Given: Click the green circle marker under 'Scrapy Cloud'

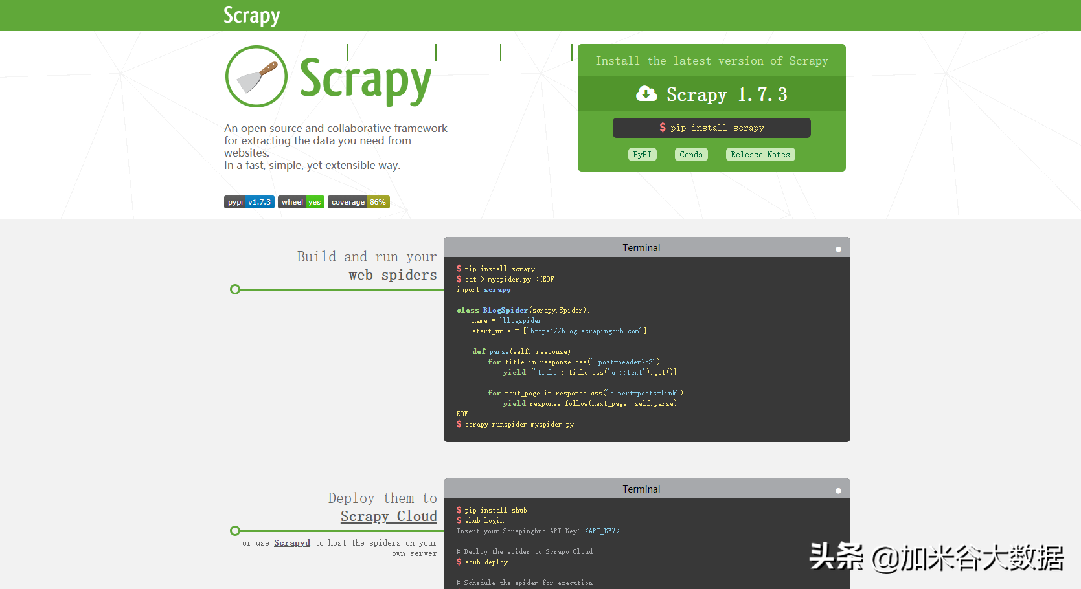Looking at the screenshot, I should pos(235,531).
